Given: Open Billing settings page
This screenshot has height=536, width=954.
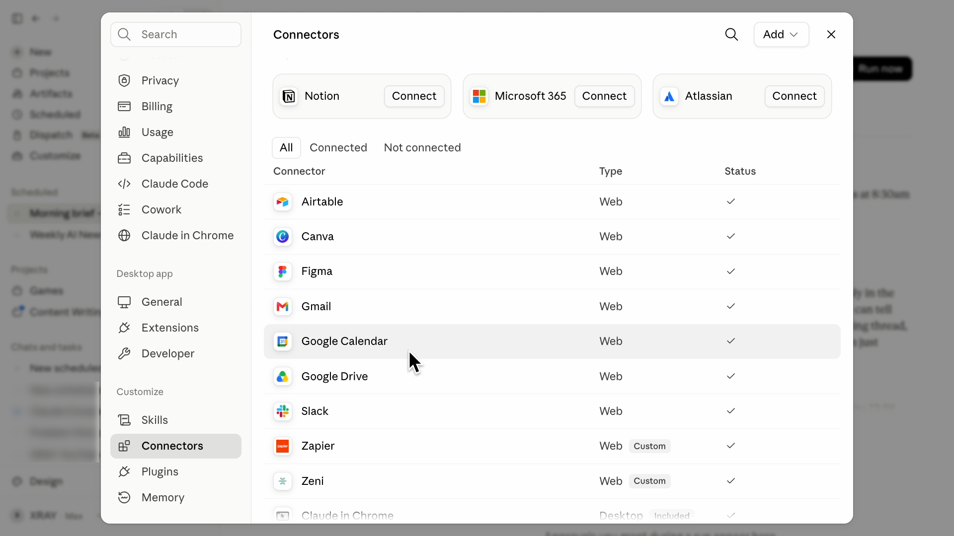Looking at the screenshot, I should click(176, 106).
